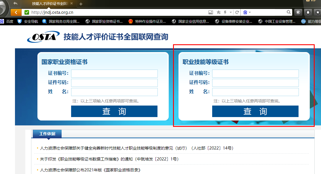Click the globe icon of 设备维修安装企业 bookmark
This screenshot has height=174, width=321.
tap(217, 21)
